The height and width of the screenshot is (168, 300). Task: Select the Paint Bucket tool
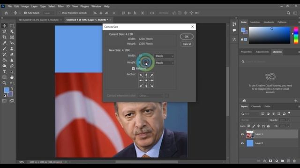pyautogui.click(x=4, y=60)
